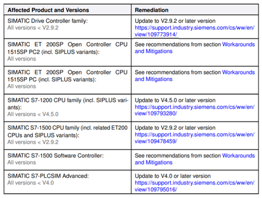This screenshot has height=198, width=262.
Task: Open the S7-1500 CPU update link 109478459
Action: 195,138
